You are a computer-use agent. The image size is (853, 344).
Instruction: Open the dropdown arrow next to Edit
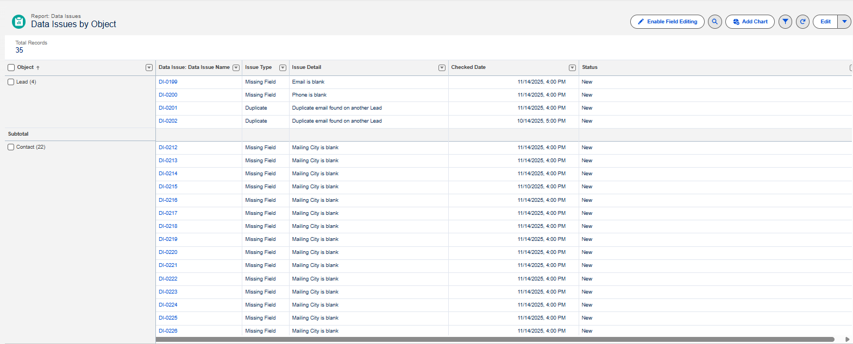click(844, 22)
